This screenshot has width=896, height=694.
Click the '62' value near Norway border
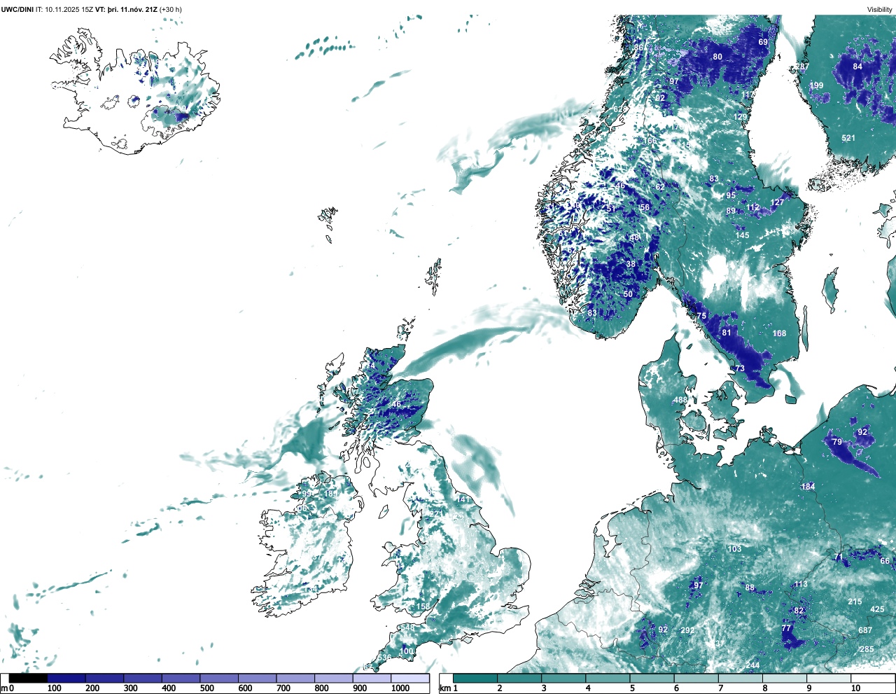[x=660, y=187]
